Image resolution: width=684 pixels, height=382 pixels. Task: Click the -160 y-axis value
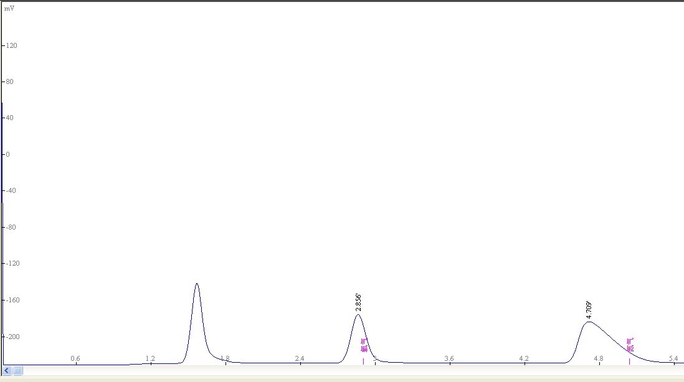tap(12, 300)
